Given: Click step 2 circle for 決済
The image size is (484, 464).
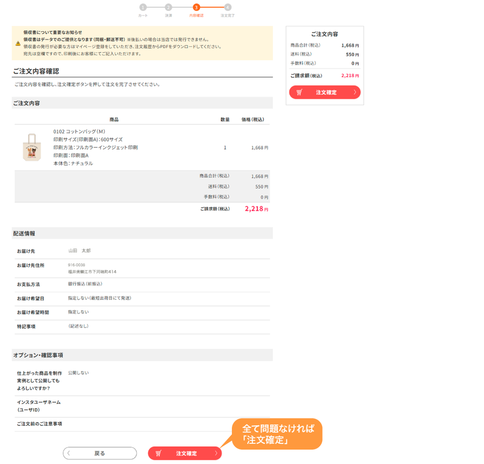Looking at the screenshot, I should point(169,7).
